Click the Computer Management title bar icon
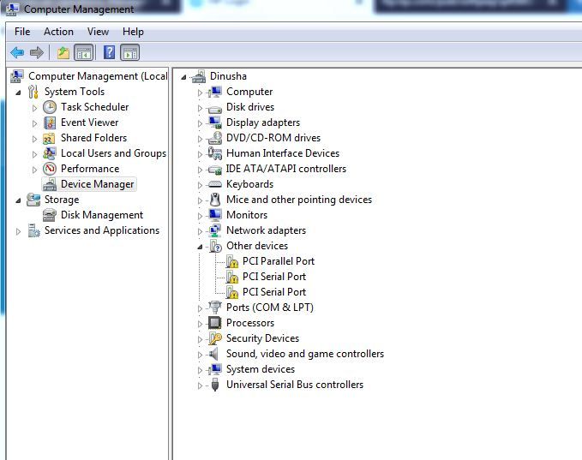 (12, 9)
